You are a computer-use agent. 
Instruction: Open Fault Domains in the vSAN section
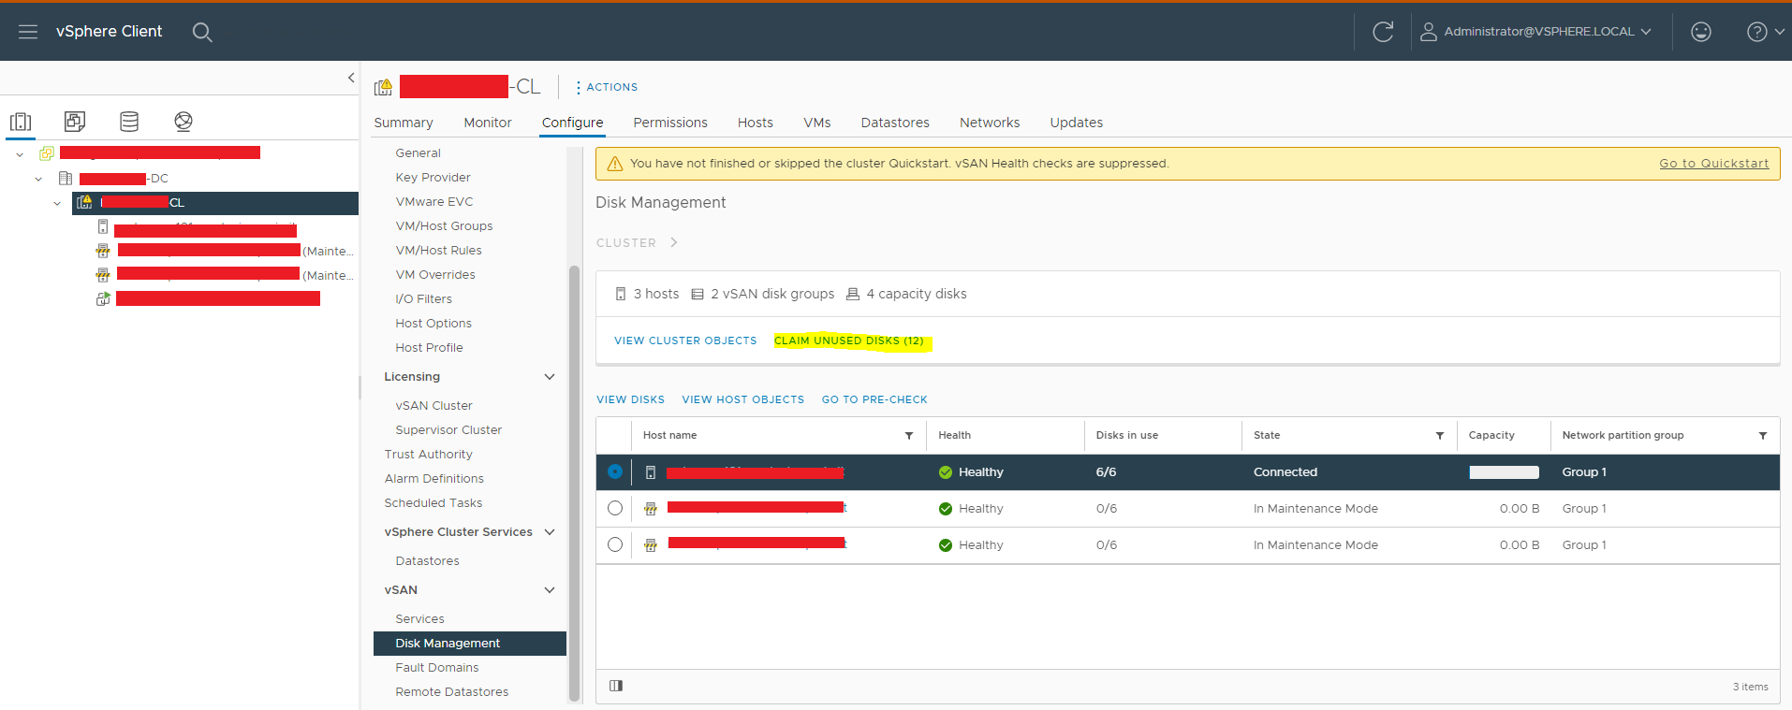(437, 668)
